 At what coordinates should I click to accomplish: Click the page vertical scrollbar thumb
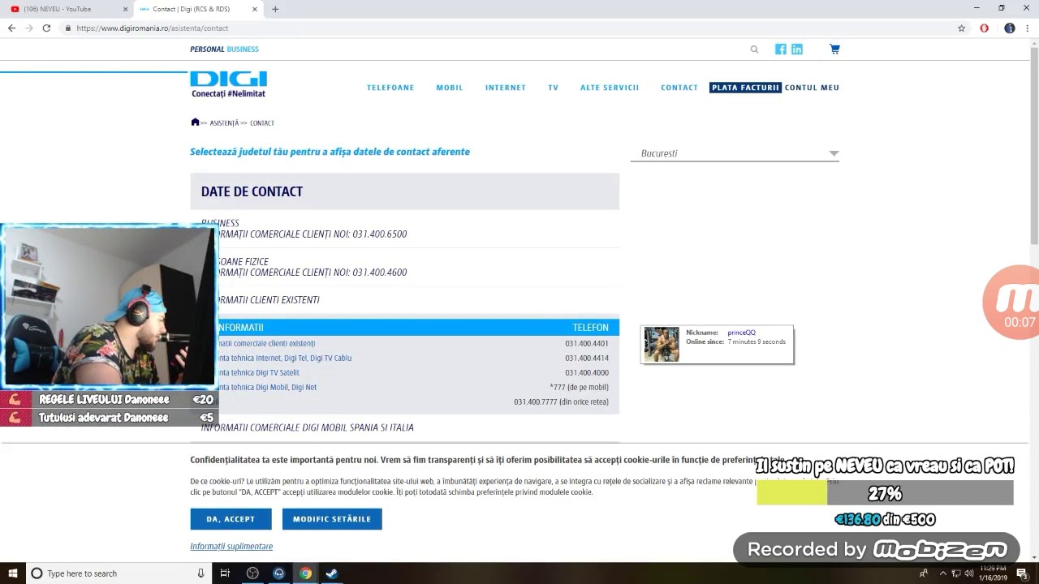pyautogui.click(x=1034, y=146)
